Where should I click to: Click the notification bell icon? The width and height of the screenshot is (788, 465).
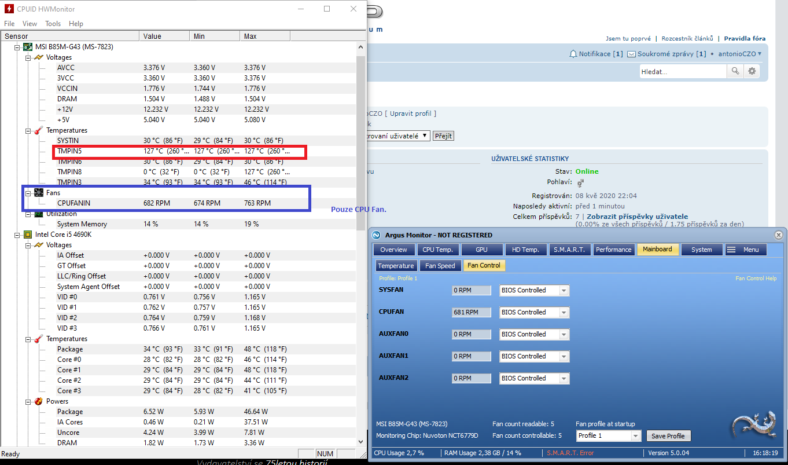click(x=573, y=54)
